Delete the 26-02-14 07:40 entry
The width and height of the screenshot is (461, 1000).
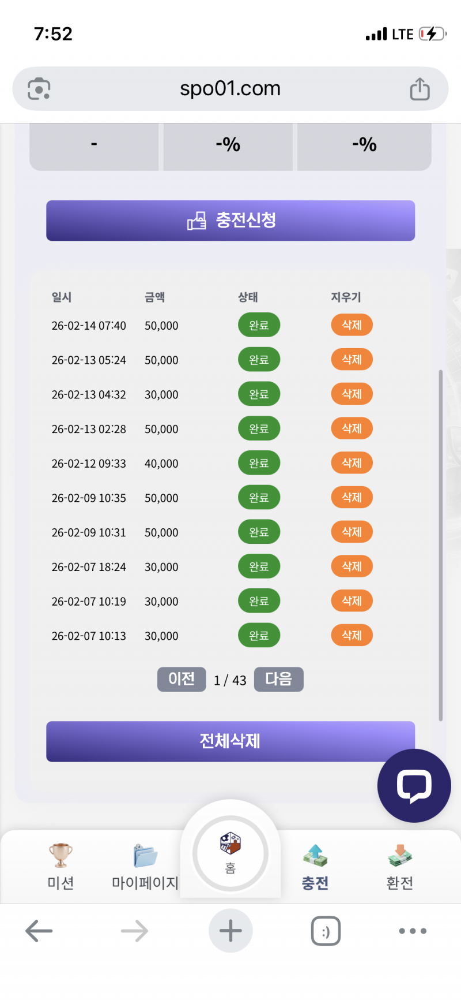point(352,325)
